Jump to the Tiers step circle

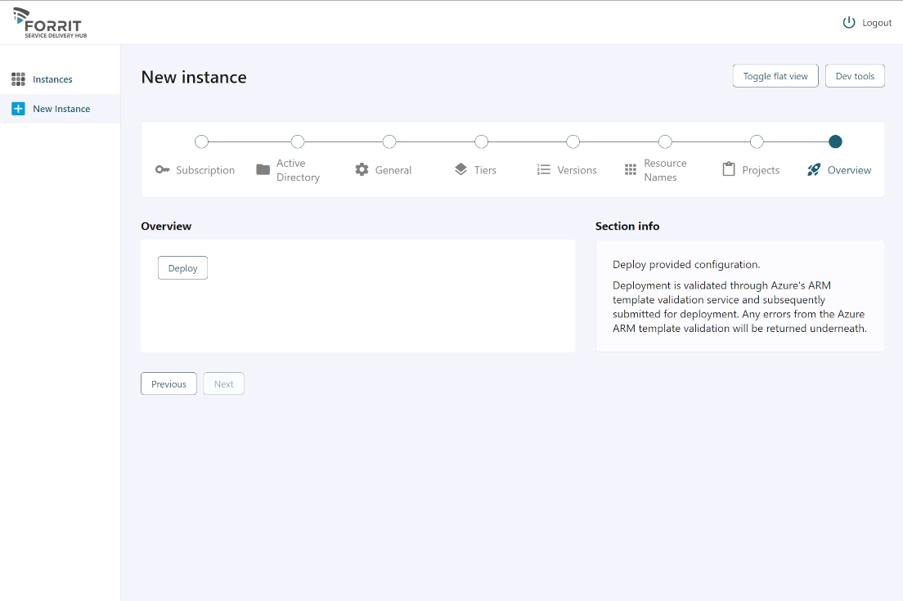coord(481,141)
